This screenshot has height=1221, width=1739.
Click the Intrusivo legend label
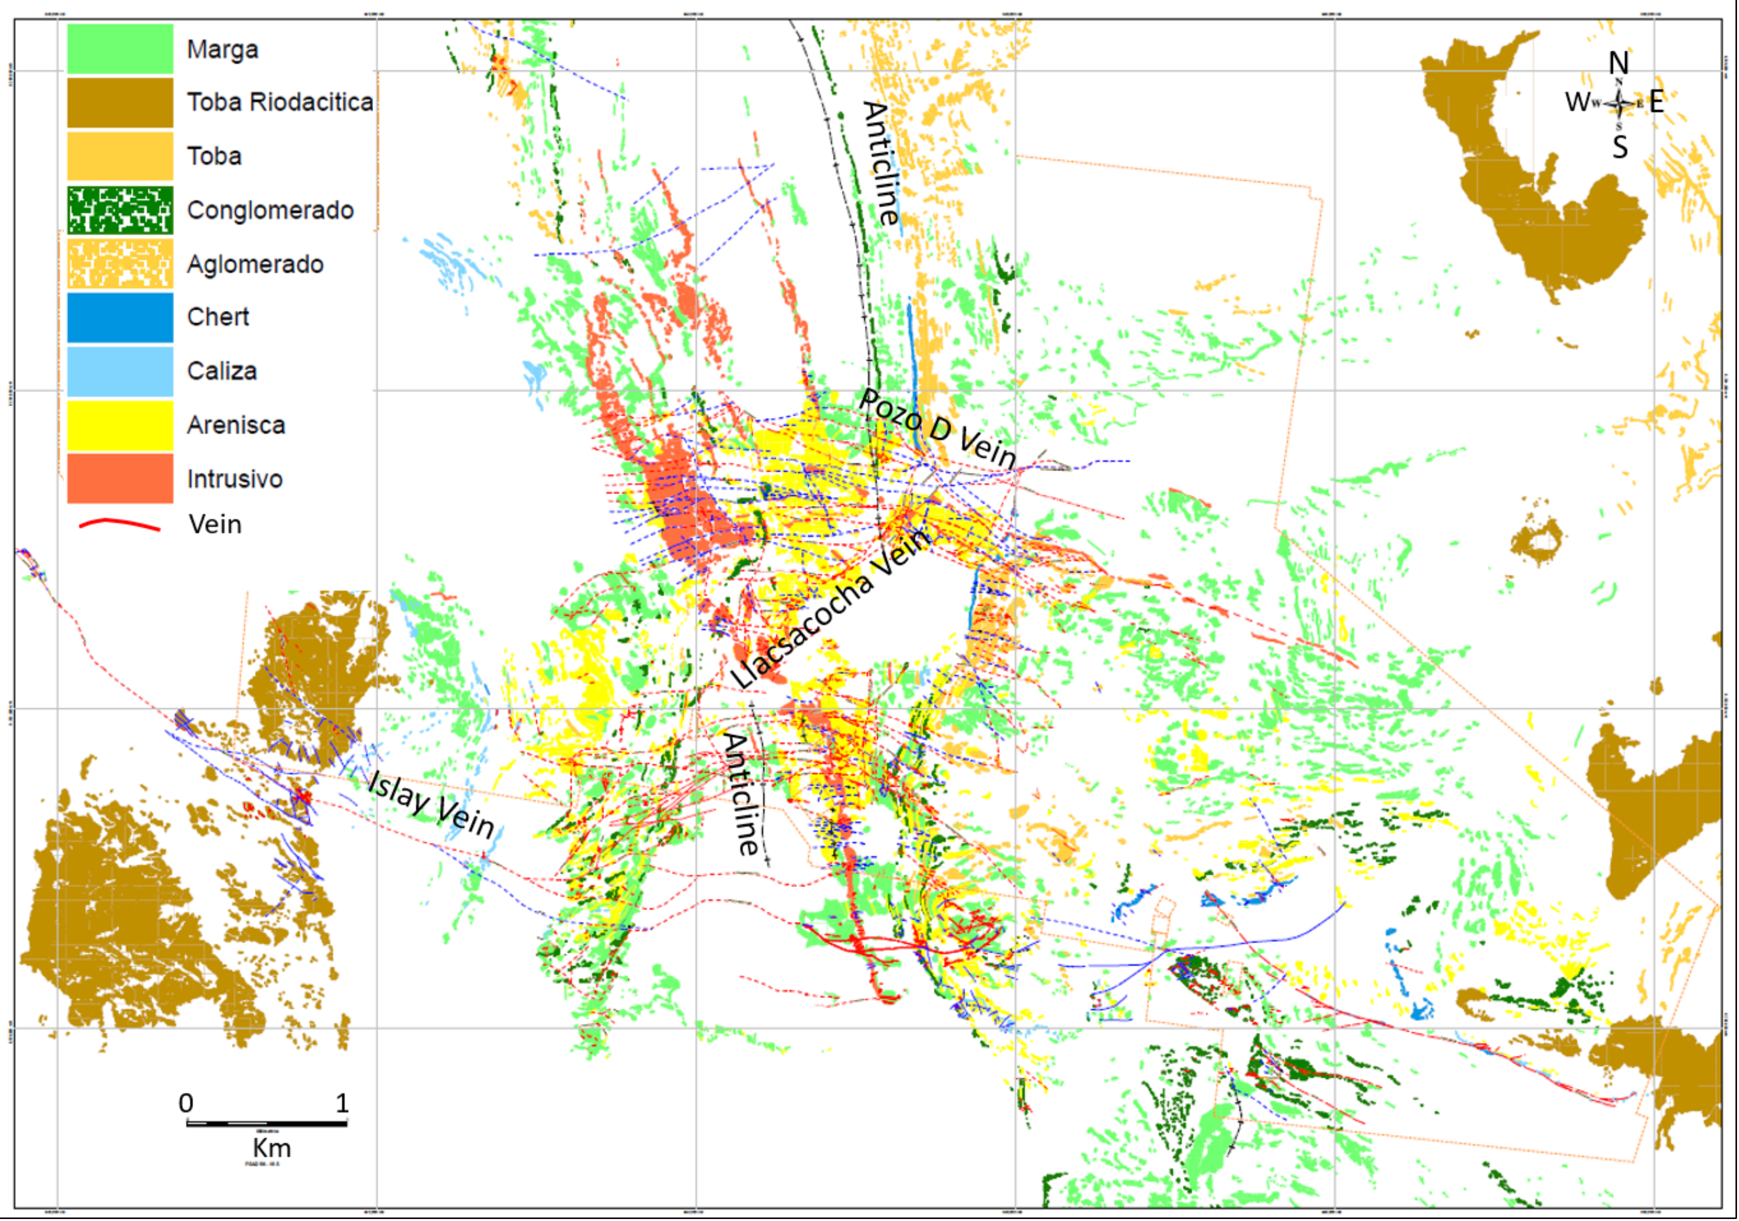click(x=235, y=479)
